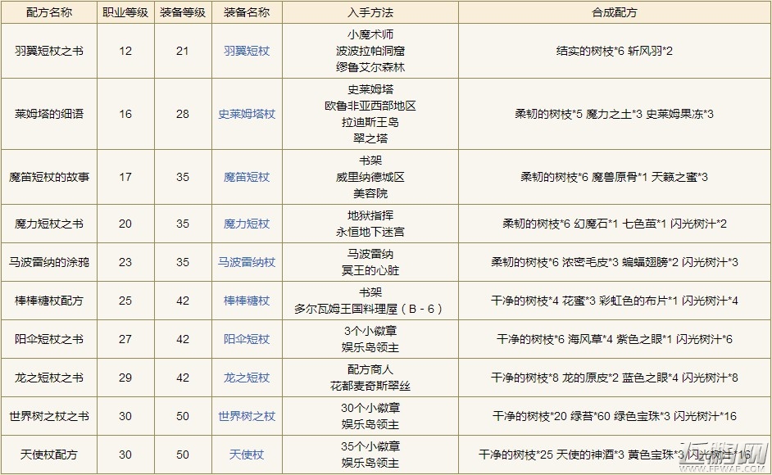Open the 魔笛短杖 equipment link

pos(247,177)
